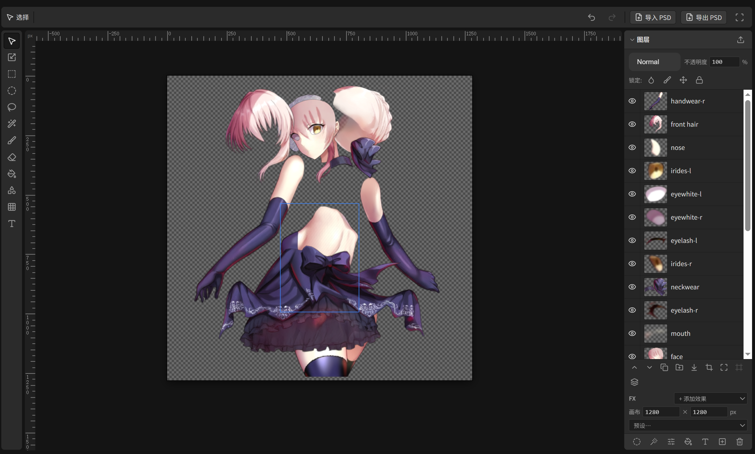Delete the layer with the trash icon
Viewport: 755px width, 454px height.
(x=740, y=442)
